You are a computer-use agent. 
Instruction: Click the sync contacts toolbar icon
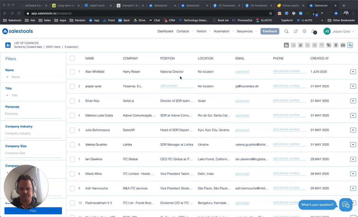(293, 45)
